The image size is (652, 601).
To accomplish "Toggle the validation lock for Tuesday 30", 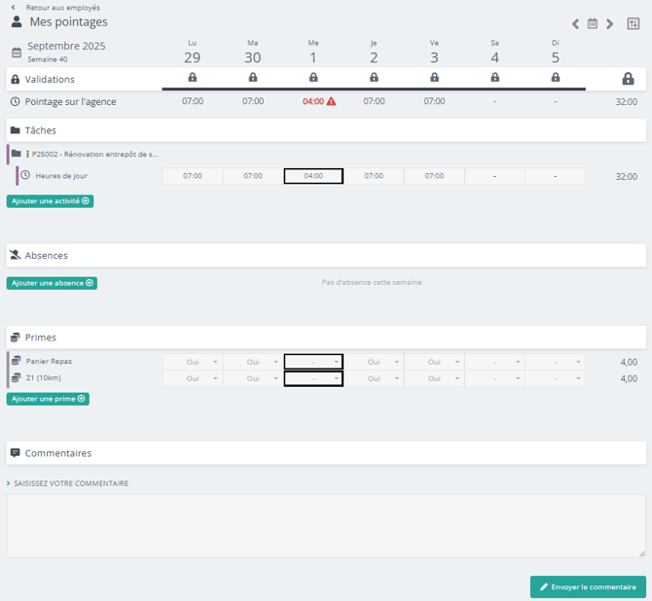I will coord(253,78).
